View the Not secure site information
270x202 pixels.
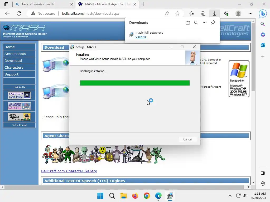click(x=43, y=13)
